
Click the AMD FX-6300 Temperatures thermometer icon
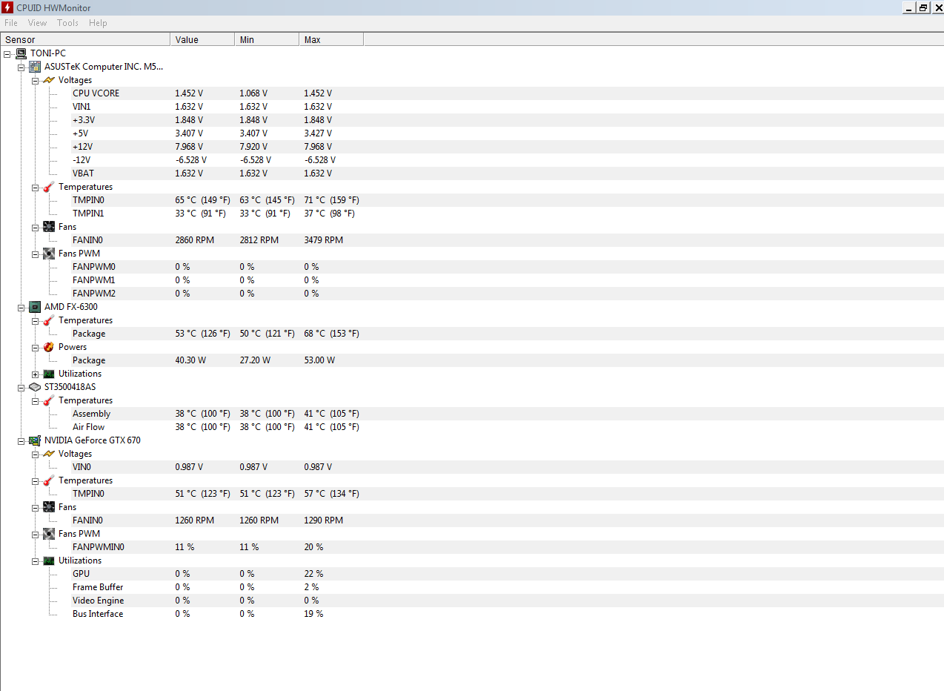49,320
